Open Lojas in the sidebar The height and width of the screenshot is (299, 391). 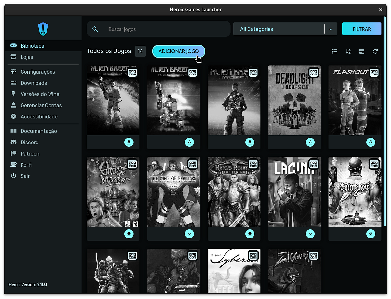tap(43, 57)
